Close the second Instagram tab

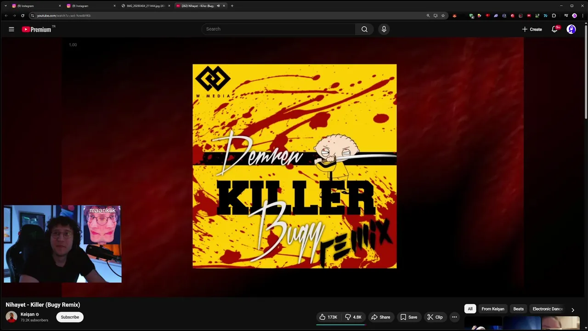(x=114, y=6)
